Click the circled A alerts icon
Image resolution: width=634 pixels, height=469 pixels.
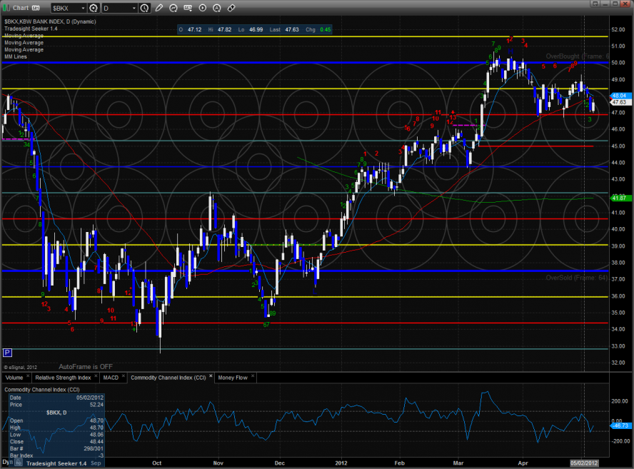pyautogui.click(x=217, y=8)
